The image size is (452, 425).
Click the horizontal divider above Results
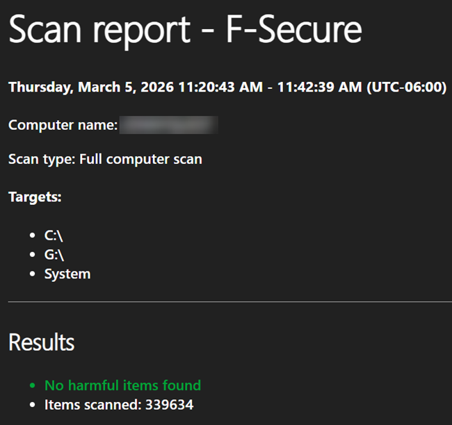tap(230, 302)
